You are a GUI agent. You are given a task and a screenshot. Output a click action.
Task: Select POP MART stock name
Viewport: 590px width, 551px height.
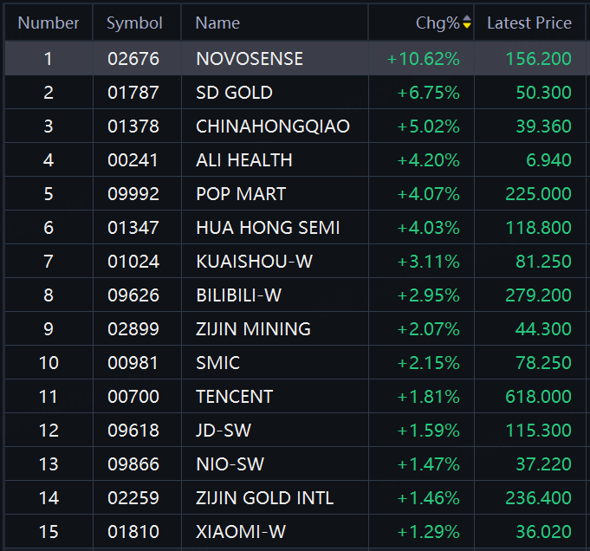point(241,194)
